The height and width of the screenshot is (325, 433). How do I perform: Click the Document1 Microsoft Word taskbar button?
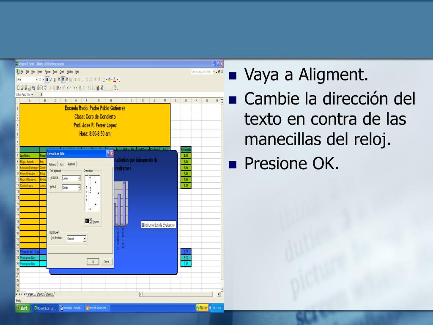tap(71, 308)
